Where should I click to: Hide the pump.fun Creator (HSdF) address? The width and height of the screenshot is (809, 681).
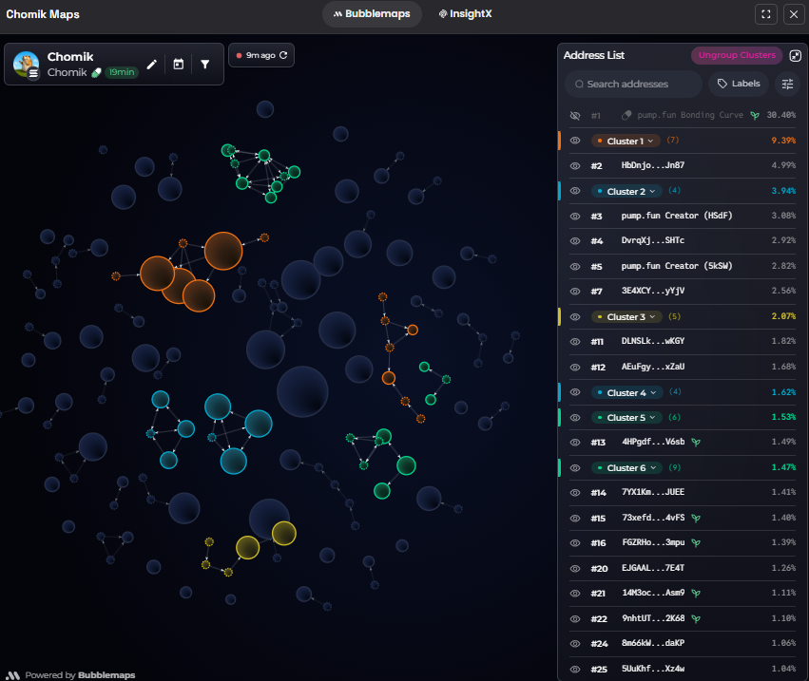[x=575, y=217]
